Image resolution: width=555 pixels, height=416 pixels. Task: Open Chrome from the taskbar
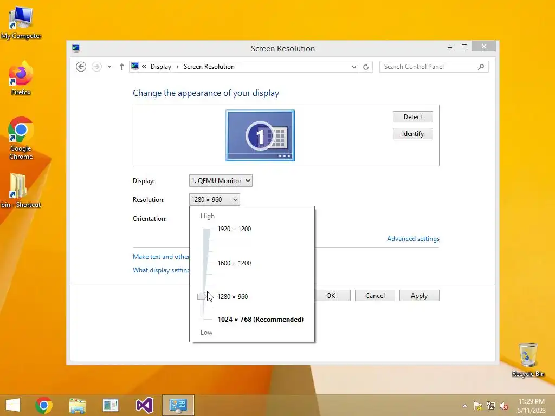[x=44, y=405]
